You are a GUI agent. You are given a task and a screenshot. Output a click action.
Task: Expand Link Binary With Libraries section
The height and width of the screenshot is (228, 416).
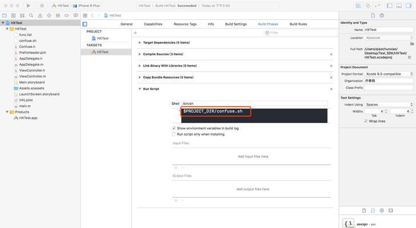140,66
